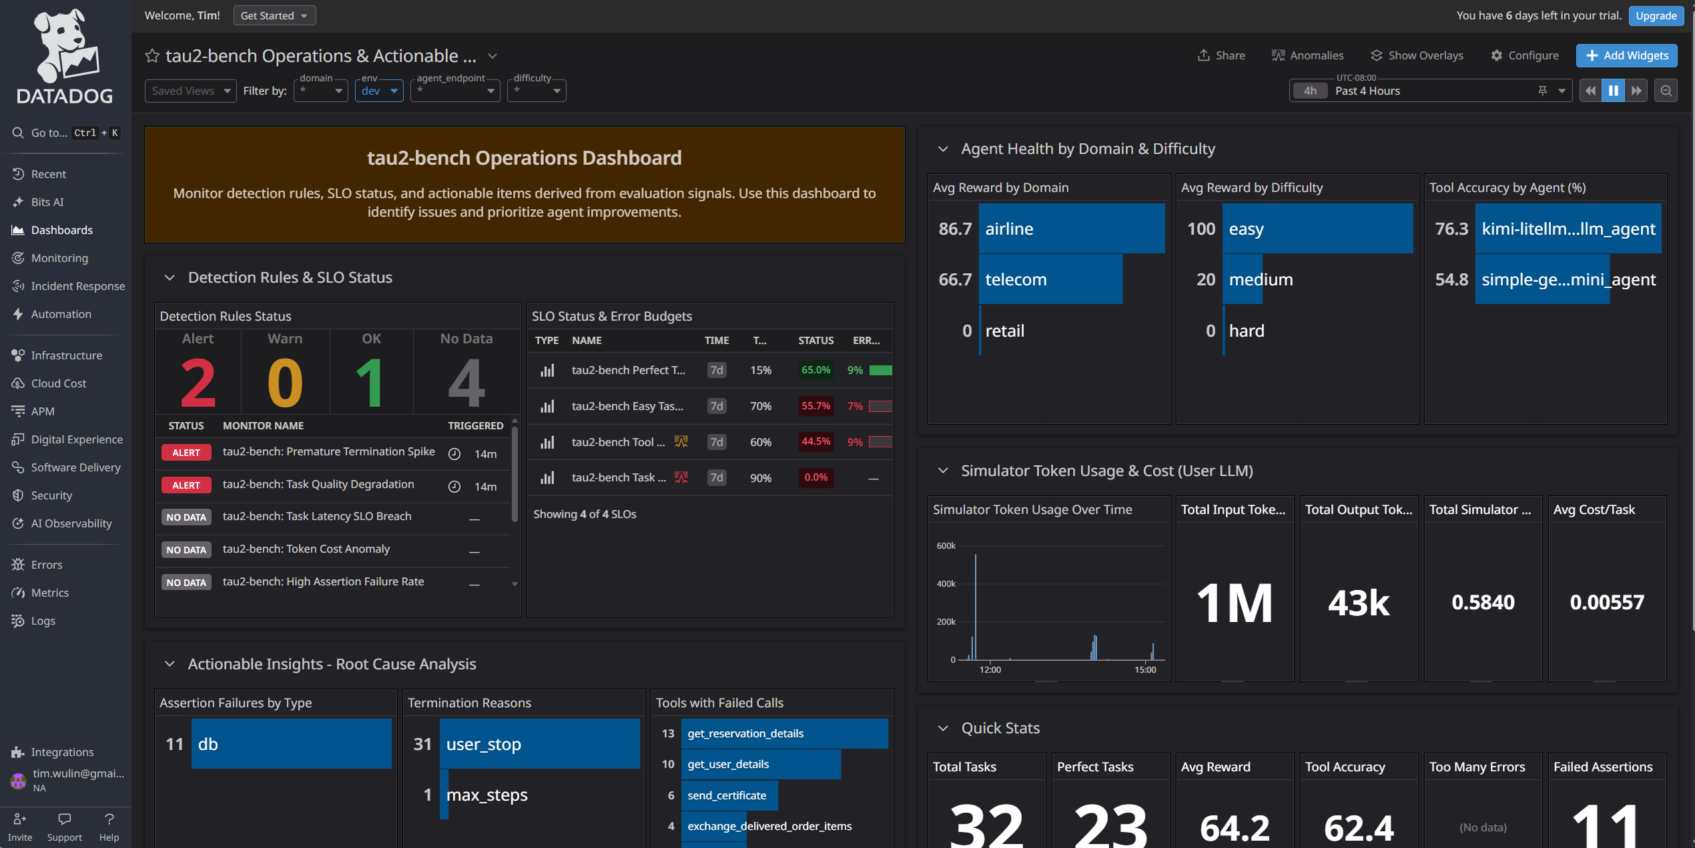The image size is (1695, 848).
Task: Star this dashboard as favorite
Action: 152,56
